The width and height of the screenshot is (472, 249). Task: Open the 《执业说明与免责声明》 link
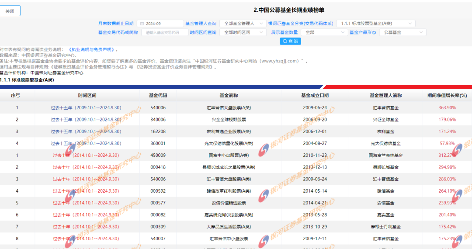point(91,50)
